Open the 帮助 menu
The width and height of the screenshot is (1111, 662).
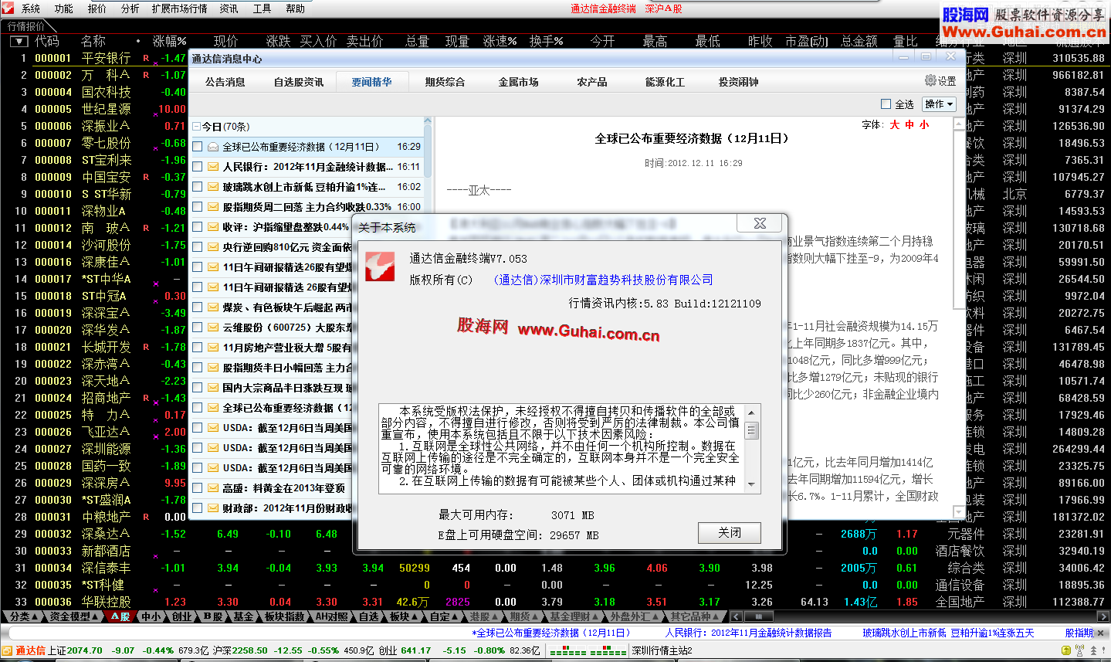click(295, 8)
